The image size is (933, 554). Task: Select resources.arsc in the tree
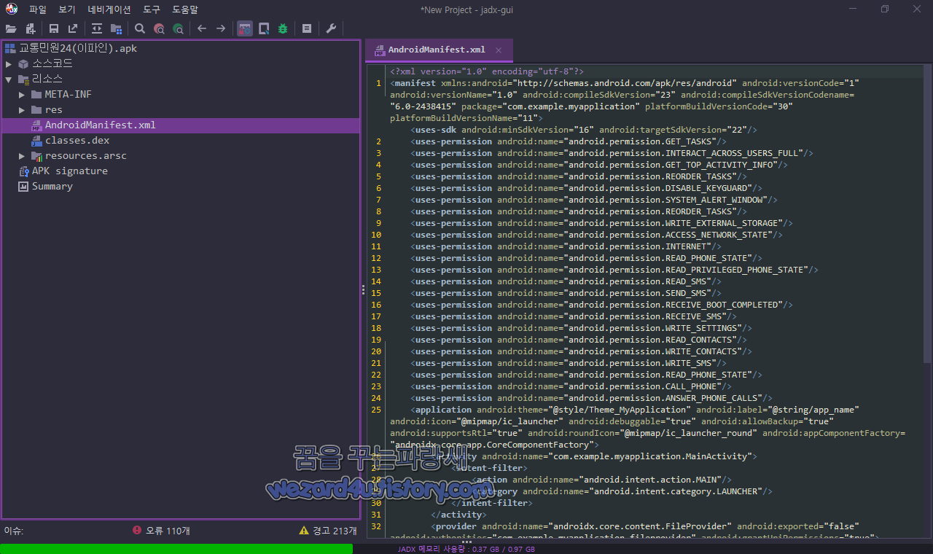coord(85,155)
